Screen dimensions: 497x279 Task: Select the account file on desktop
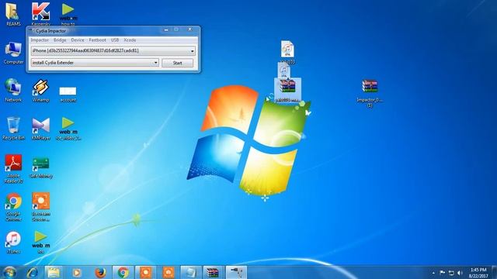pyautogui.click(x=68, y=95)
